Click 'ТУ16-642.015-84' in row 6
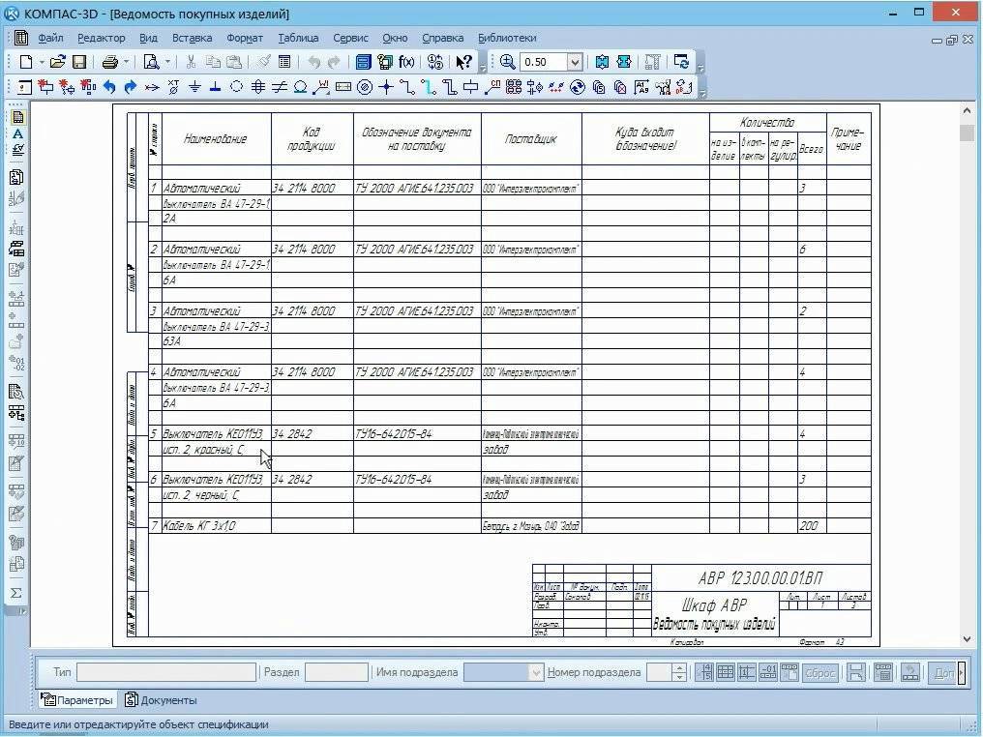Screen dimensions: 983x737 pos(393,480)
